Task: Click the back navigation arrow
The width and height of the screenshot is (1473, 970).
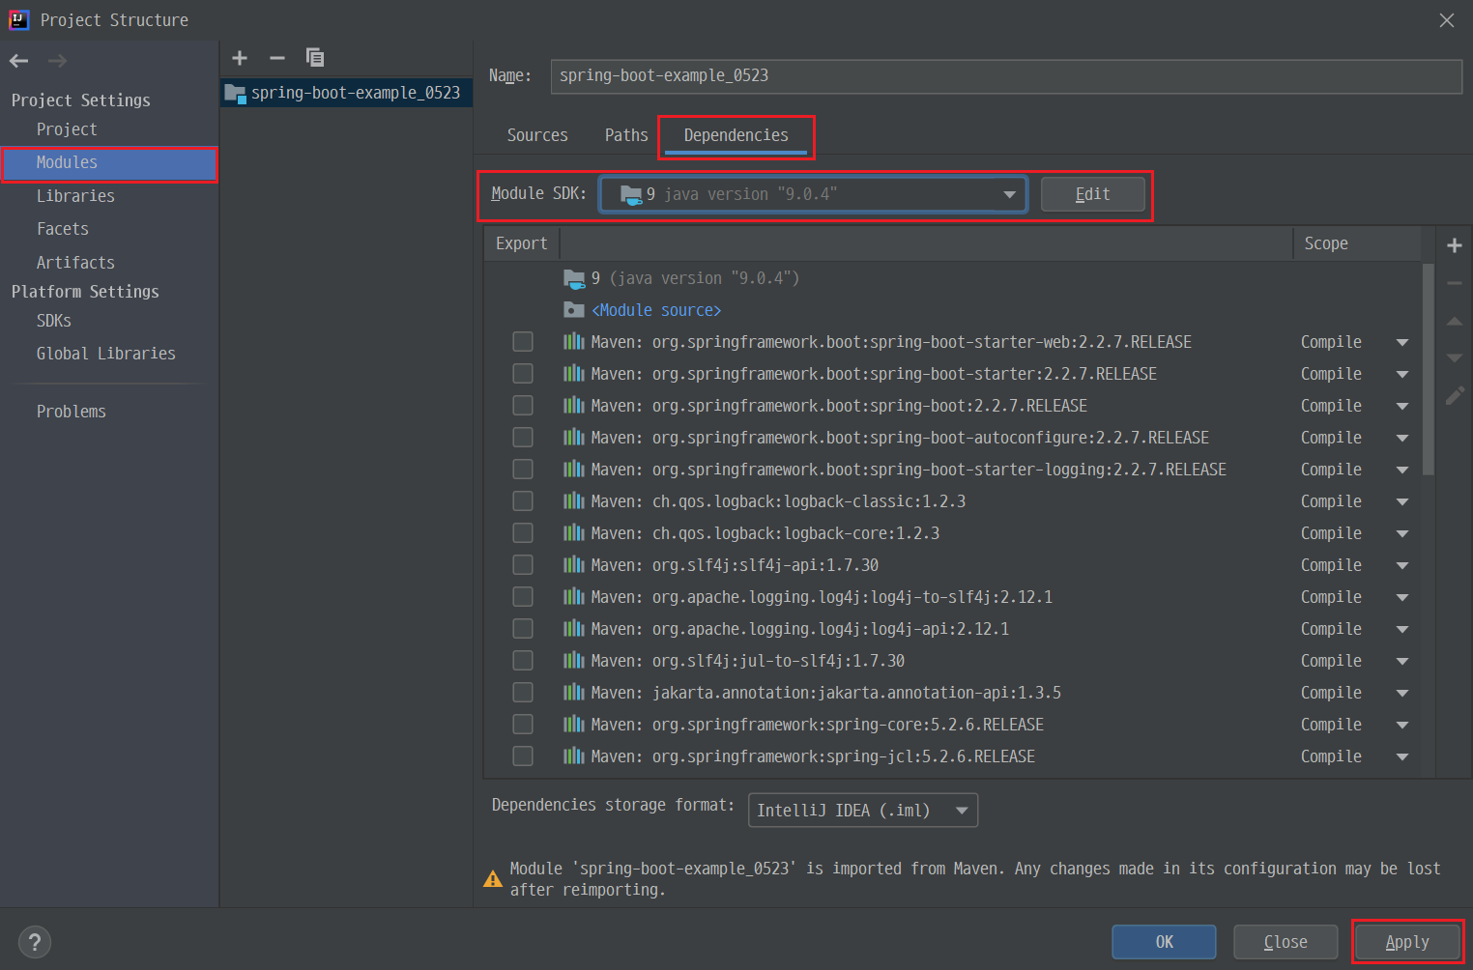Action: pyautogui.click(x=18, y=61)
